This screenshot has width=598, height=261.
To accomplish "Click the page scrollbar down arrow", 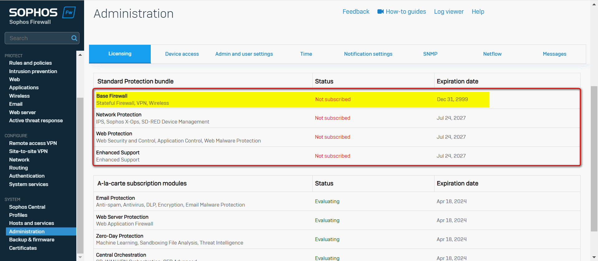I will point(594,257).
